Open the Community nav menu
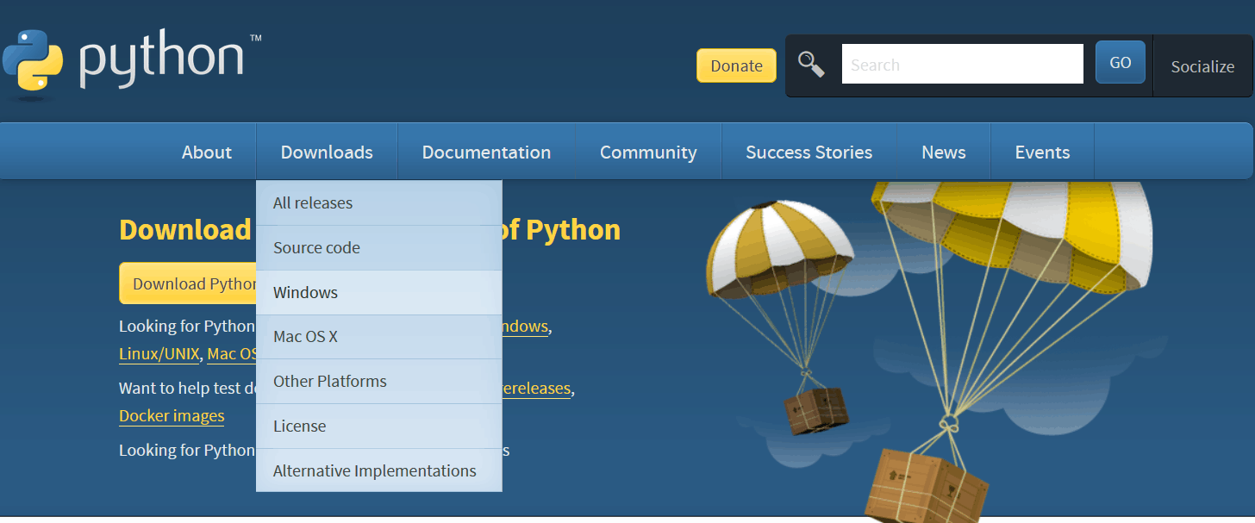The height and width of the screenshot is (523, 1255). 648,153
